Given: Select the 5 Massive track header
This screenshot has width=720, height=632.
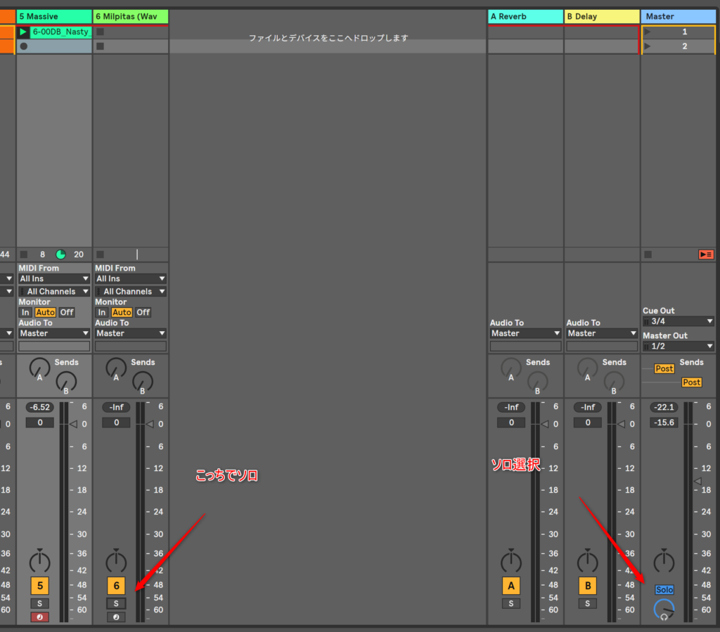Looking at the screenshot, I should click(x=54, y=16).
